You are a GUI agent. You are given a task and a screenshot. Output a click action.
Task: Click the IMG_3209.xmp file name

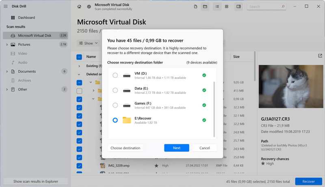pos(119,166)
